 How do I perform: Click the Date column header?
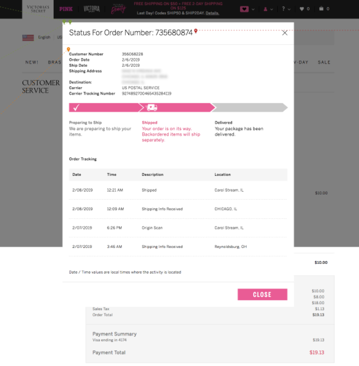pos(77,175)
